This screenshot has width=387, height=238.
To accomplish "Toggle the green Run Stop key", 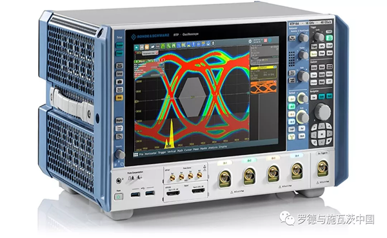I will (329, 38).
